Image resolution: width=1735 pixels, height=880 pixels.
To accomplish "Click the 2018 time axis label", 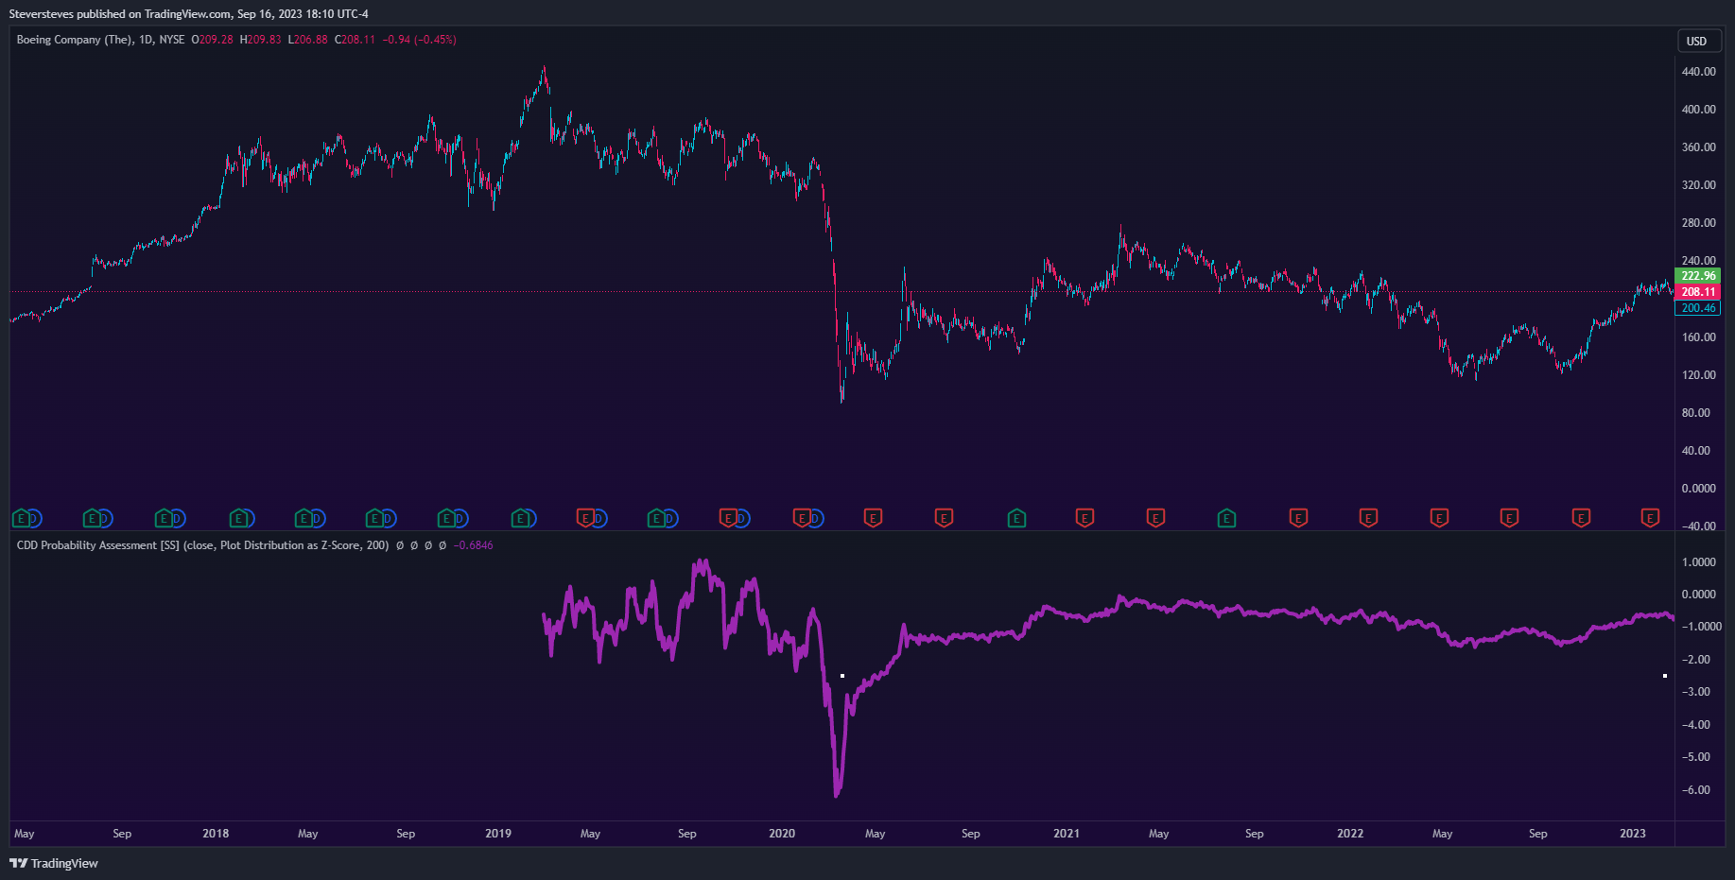I will (x=216, y=834).
